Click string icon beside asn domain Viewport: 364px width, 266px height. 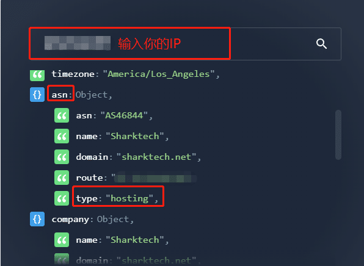[x=62, y=157]
